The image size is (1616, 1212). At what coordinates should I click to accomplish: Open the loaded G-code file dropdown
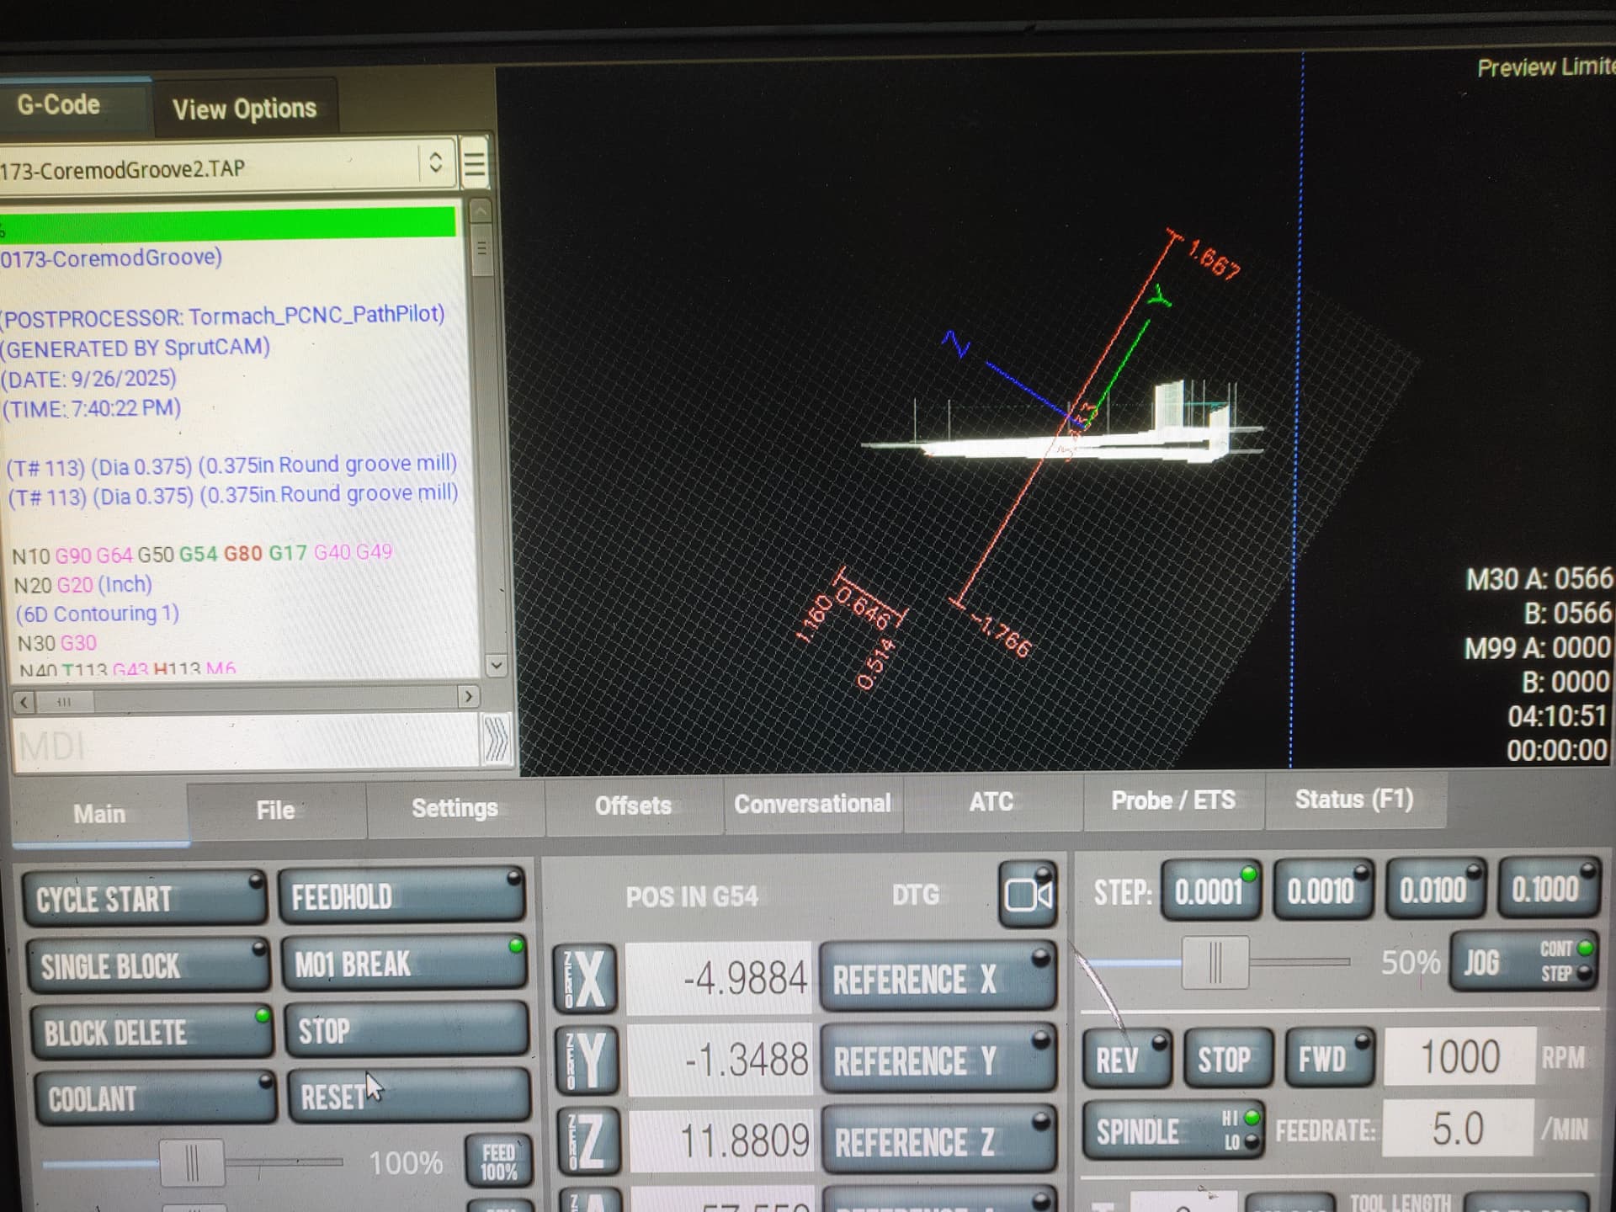pyautogui.click(x=435, y=162)
